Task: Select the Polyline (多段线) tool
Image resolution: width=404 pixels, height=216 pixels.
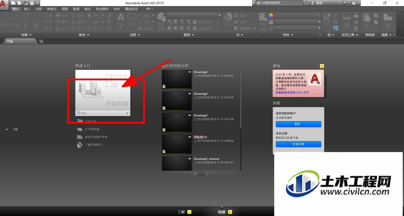Action: coord(14,20)
